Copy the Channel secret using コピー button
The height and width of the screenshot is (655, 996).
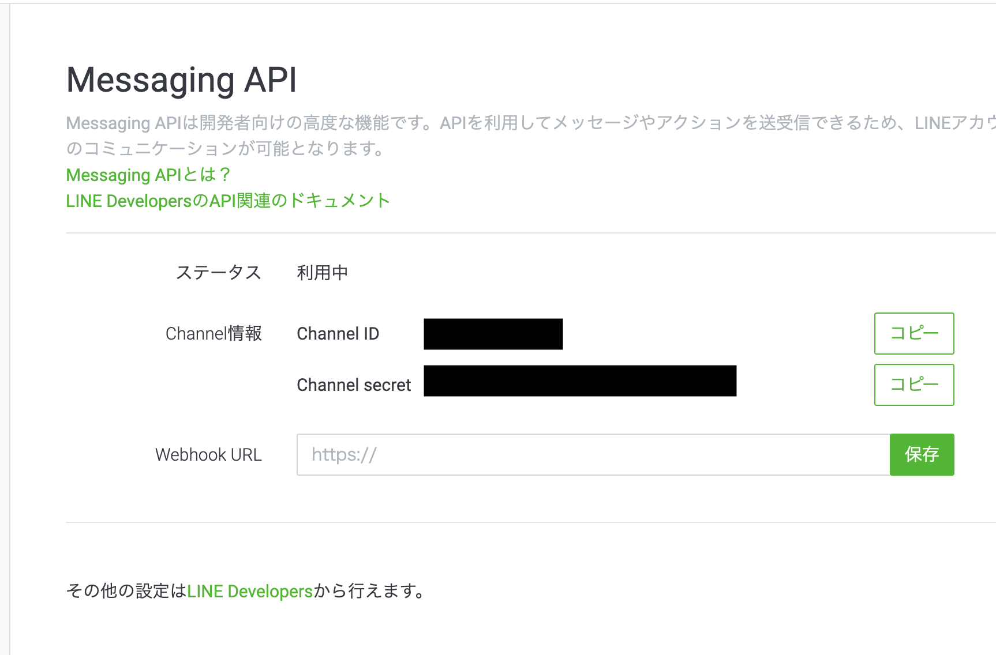(x=913, y=385)
